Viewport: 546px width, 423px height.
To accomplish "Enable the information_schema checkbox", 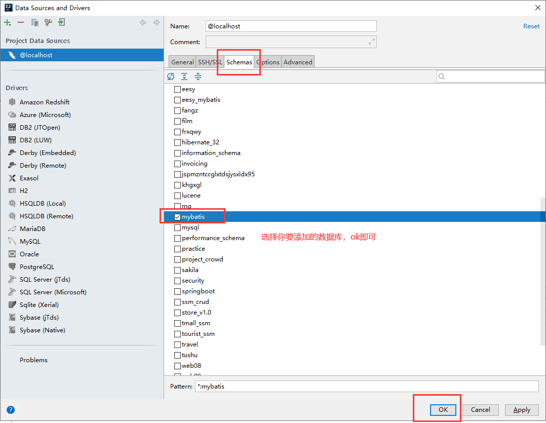I will (x=178, y=153).
